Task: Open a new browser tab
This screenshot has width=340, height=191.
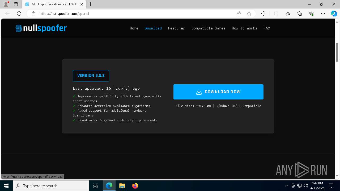Action: point(91,4)
